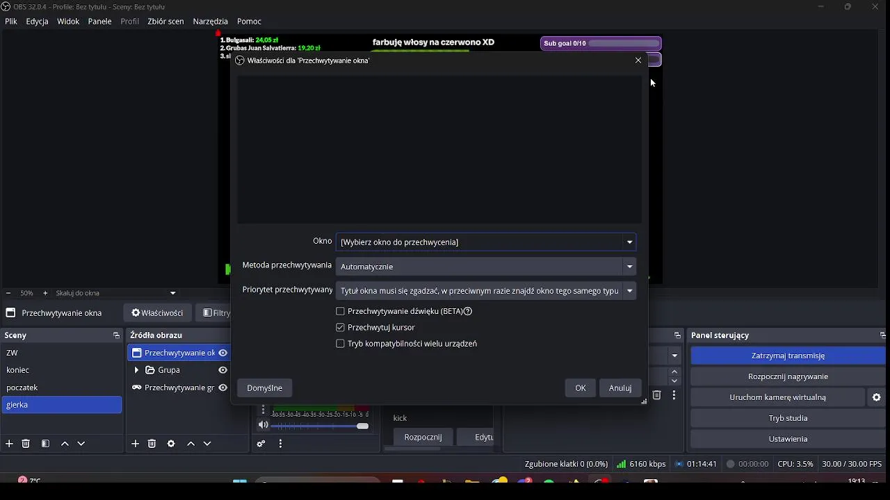This screenshot has width=890, height=500.
Task: Click Zatrzymaj transmisję button
Action: click(x=788, y=356)
